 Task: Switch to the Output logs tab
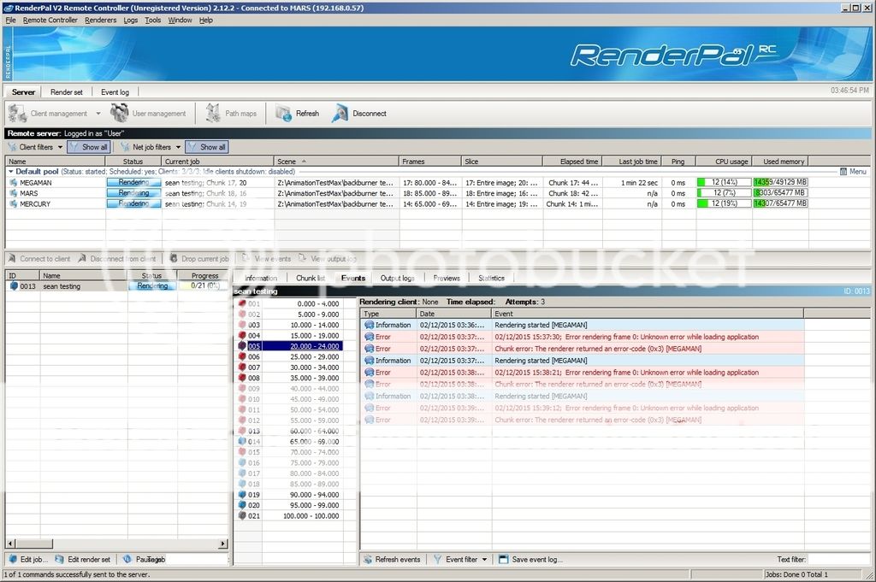click(397, 278)
